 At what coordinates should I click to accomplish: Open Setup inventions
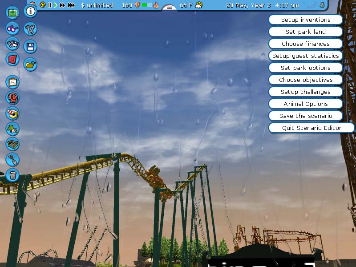(x=306, y=20)
